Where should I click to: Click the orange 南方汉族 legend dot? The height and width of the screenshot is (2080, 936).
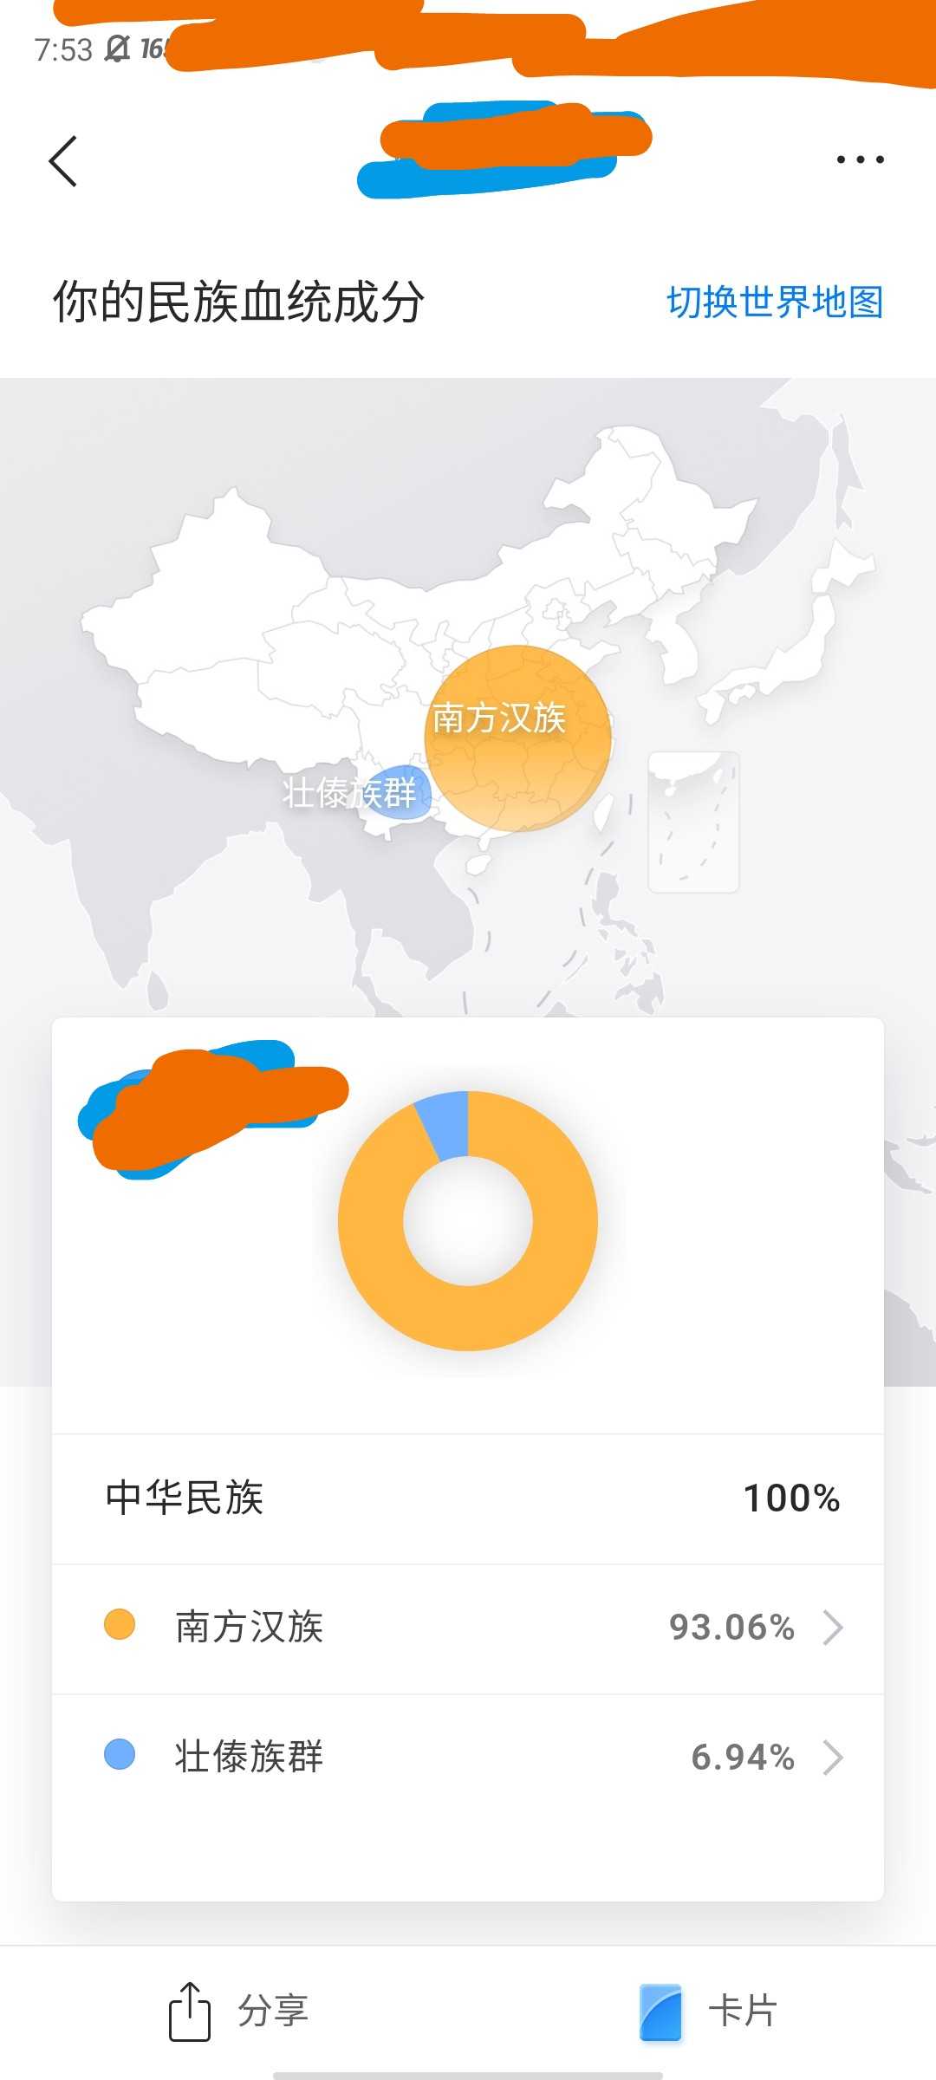click(120, 1624)
